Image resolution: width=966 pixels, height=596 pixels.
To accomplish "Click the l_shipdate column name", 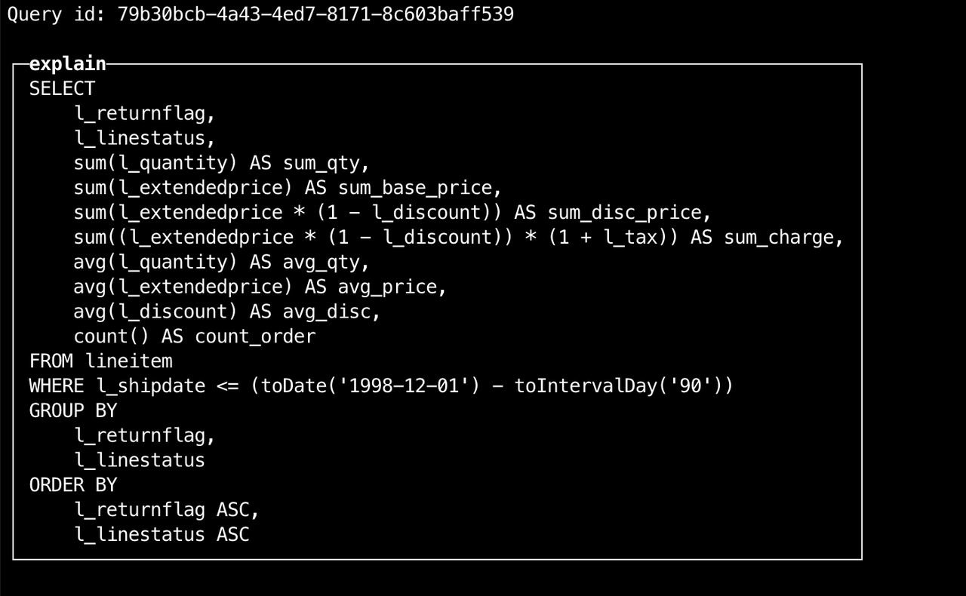I will point(151,386).
